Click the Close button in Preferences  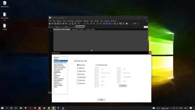tap(101, 100)
